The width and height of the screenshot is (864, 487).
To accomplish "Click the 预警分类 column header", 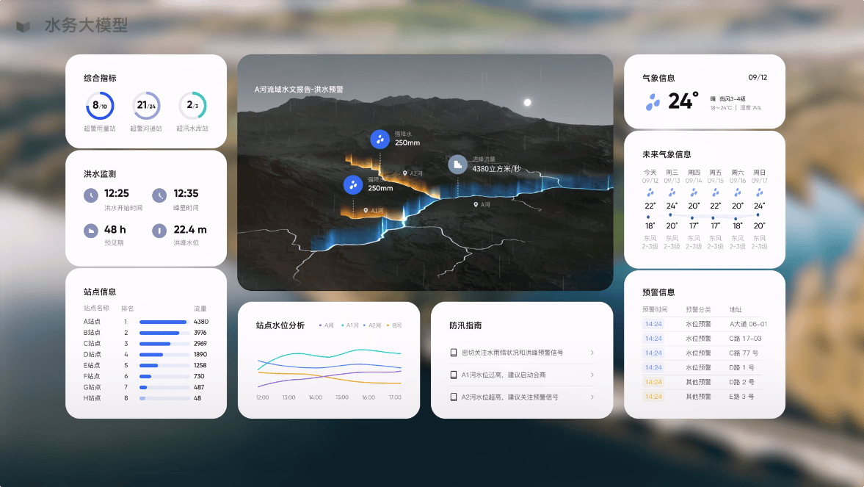I will click(x=698, y=309).
